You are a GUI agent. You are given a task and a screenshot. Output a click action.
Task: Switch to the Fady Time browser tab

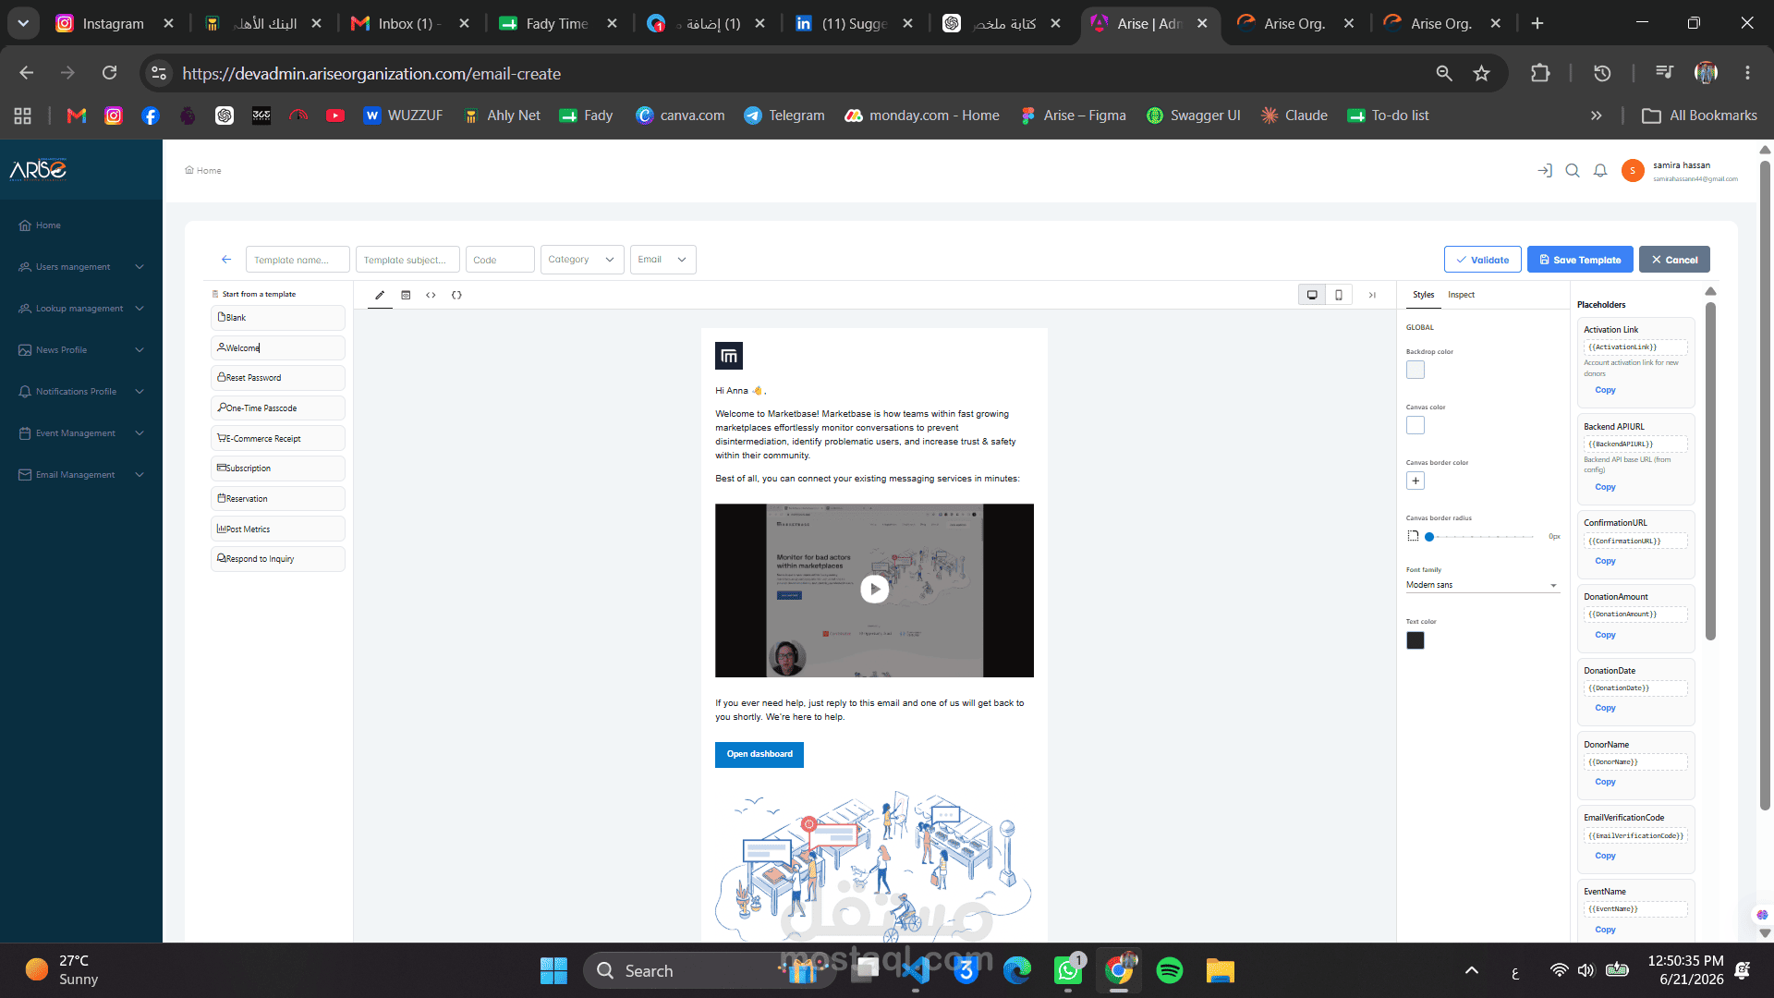(x=557, y=23)
